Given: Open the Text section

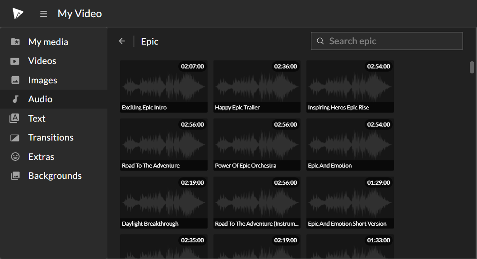Looking at the screenshot, I should [54, 118].
